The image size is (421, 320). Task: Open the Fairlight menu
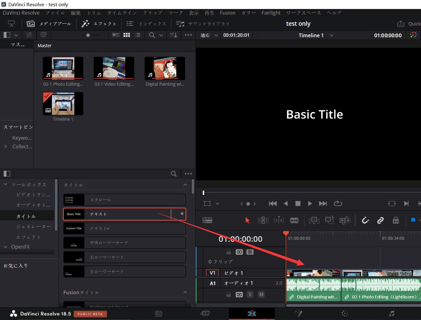coord(271,13)
